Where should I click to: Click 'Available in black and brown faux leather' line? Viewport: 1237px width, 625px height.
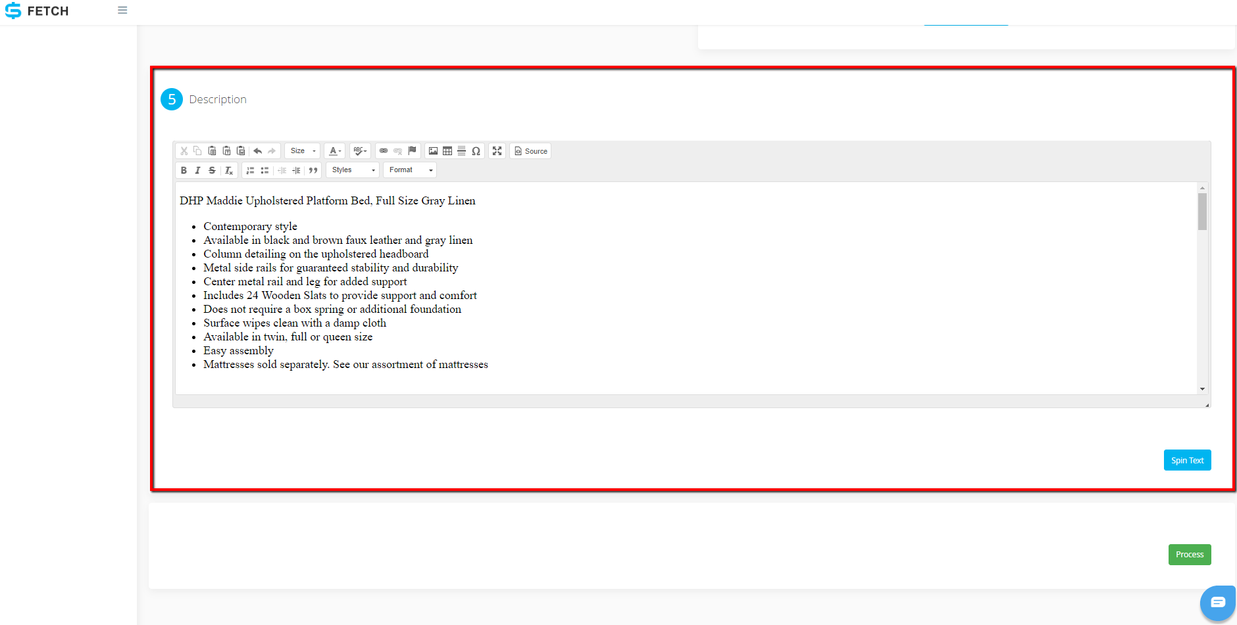coord(338,240)
